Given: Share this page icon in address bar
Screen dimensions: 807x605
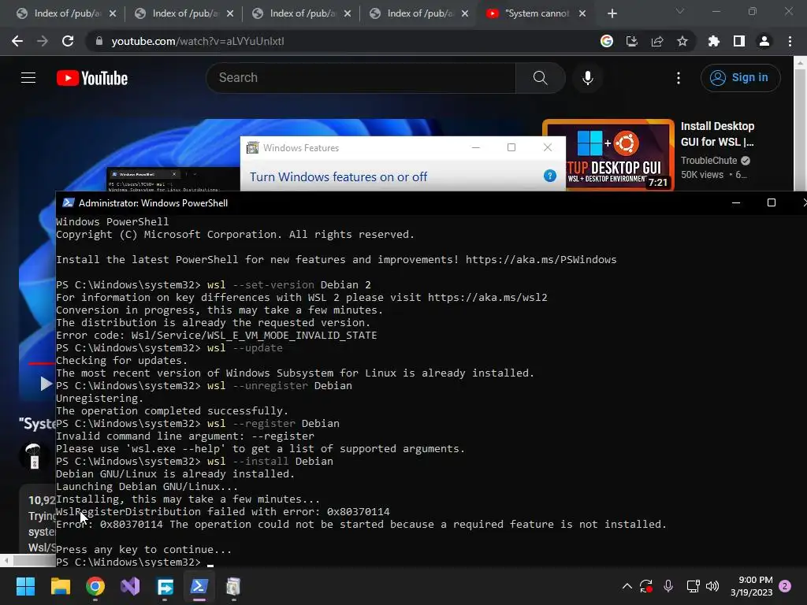Looking at the screenshot, I should point(657,41).
